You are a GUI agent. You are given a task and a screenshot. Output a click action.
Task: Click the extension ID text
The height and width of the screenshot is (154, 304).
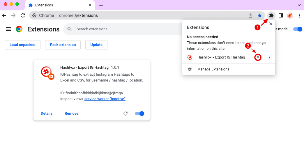(x=91, y=93)
